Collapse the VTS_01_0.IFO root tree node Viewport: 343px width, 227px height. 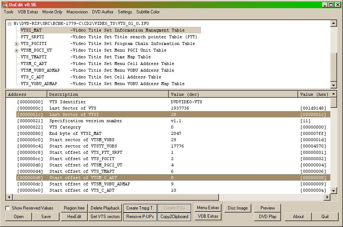(9, 24)
